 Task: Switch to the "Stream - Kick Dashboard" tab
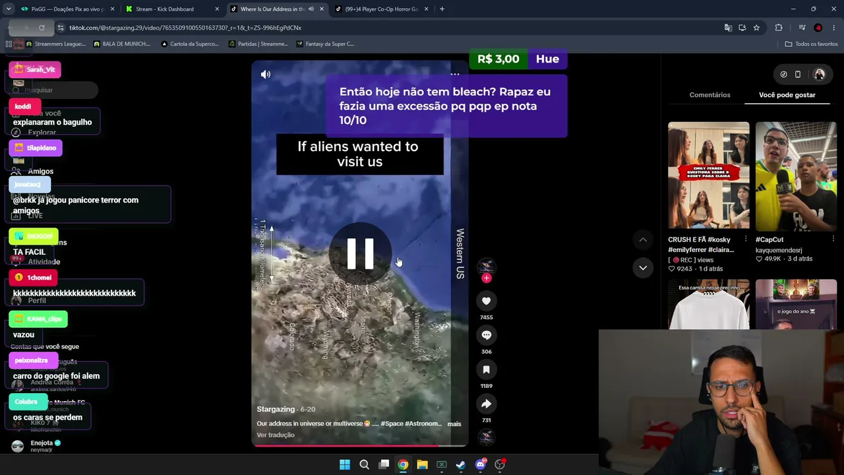[x=172, y=9]
